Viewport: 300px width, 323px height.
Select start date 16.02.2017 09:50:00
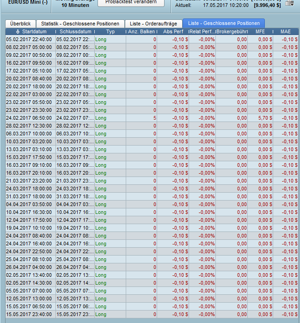coord(29,63)
